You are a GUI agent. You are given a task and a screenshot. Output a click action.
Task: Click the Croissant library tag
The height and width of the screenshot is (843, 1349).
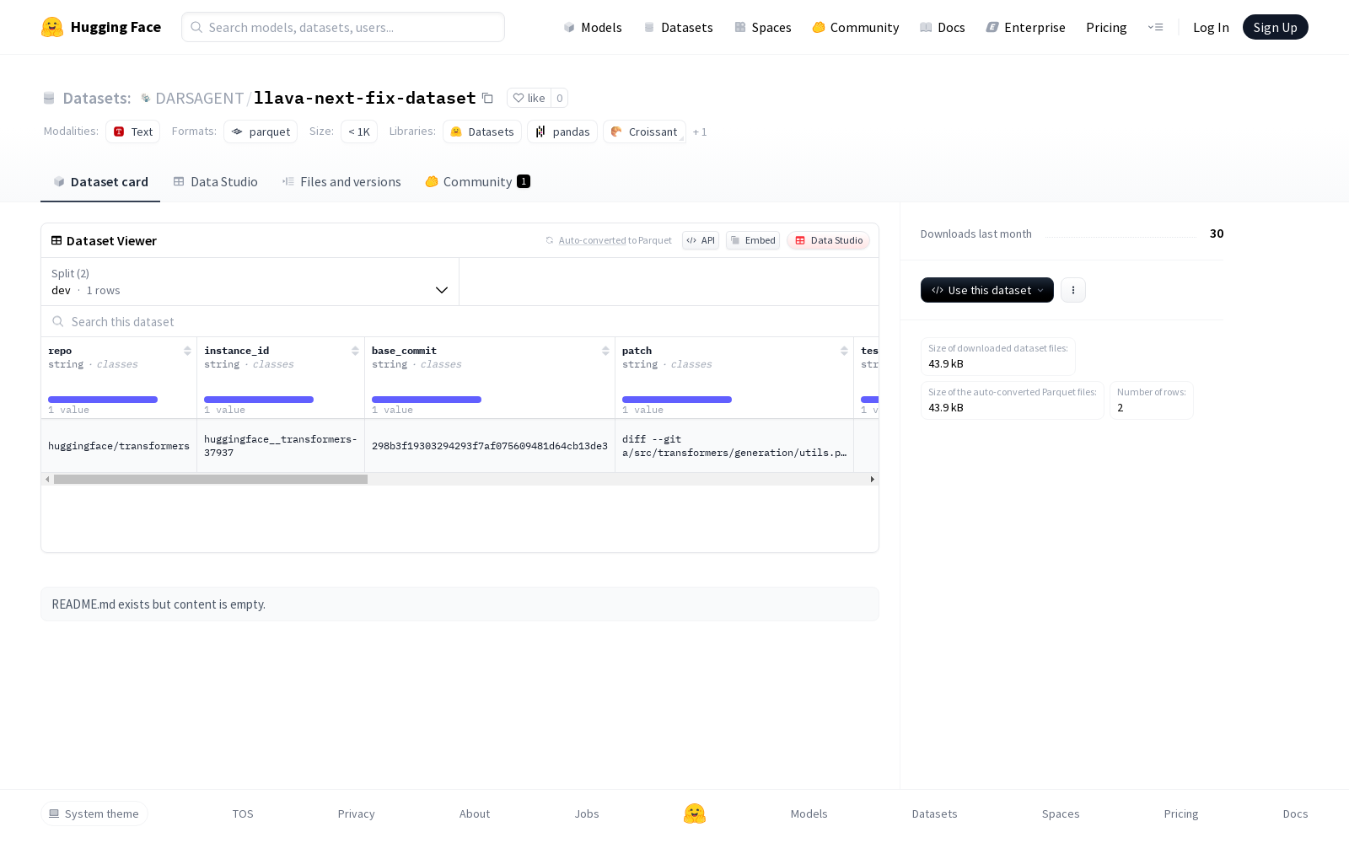644,132
